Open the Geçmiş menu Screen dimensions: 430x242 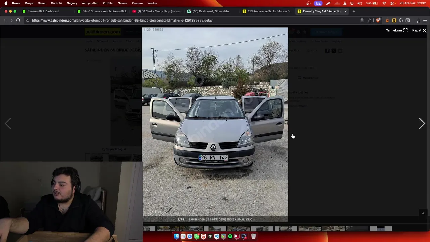72,3
